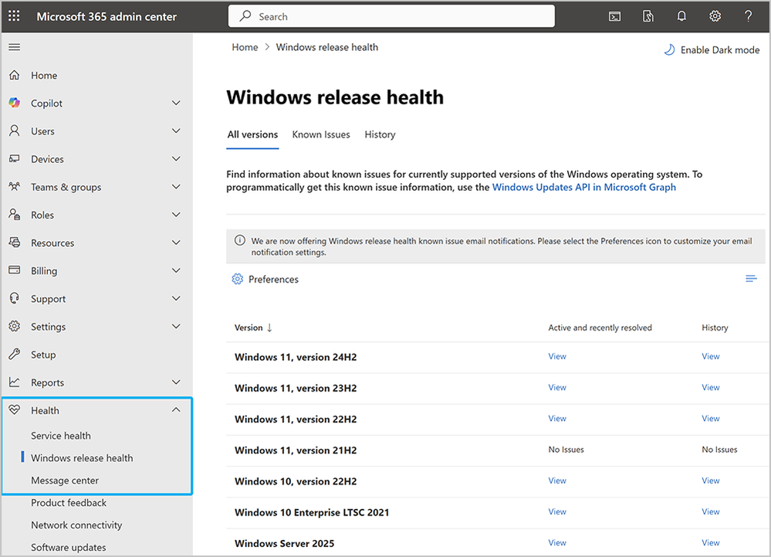Screen dimensions: 771x557
Task: Expand the Resources menu chevron
Action: point(176,243)
